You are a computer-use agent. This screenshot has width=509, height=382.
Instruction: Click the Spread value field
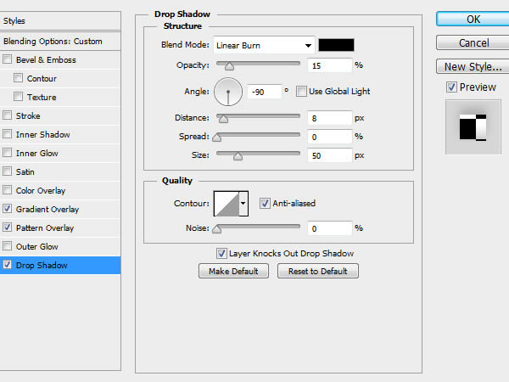tap(329, 137)
